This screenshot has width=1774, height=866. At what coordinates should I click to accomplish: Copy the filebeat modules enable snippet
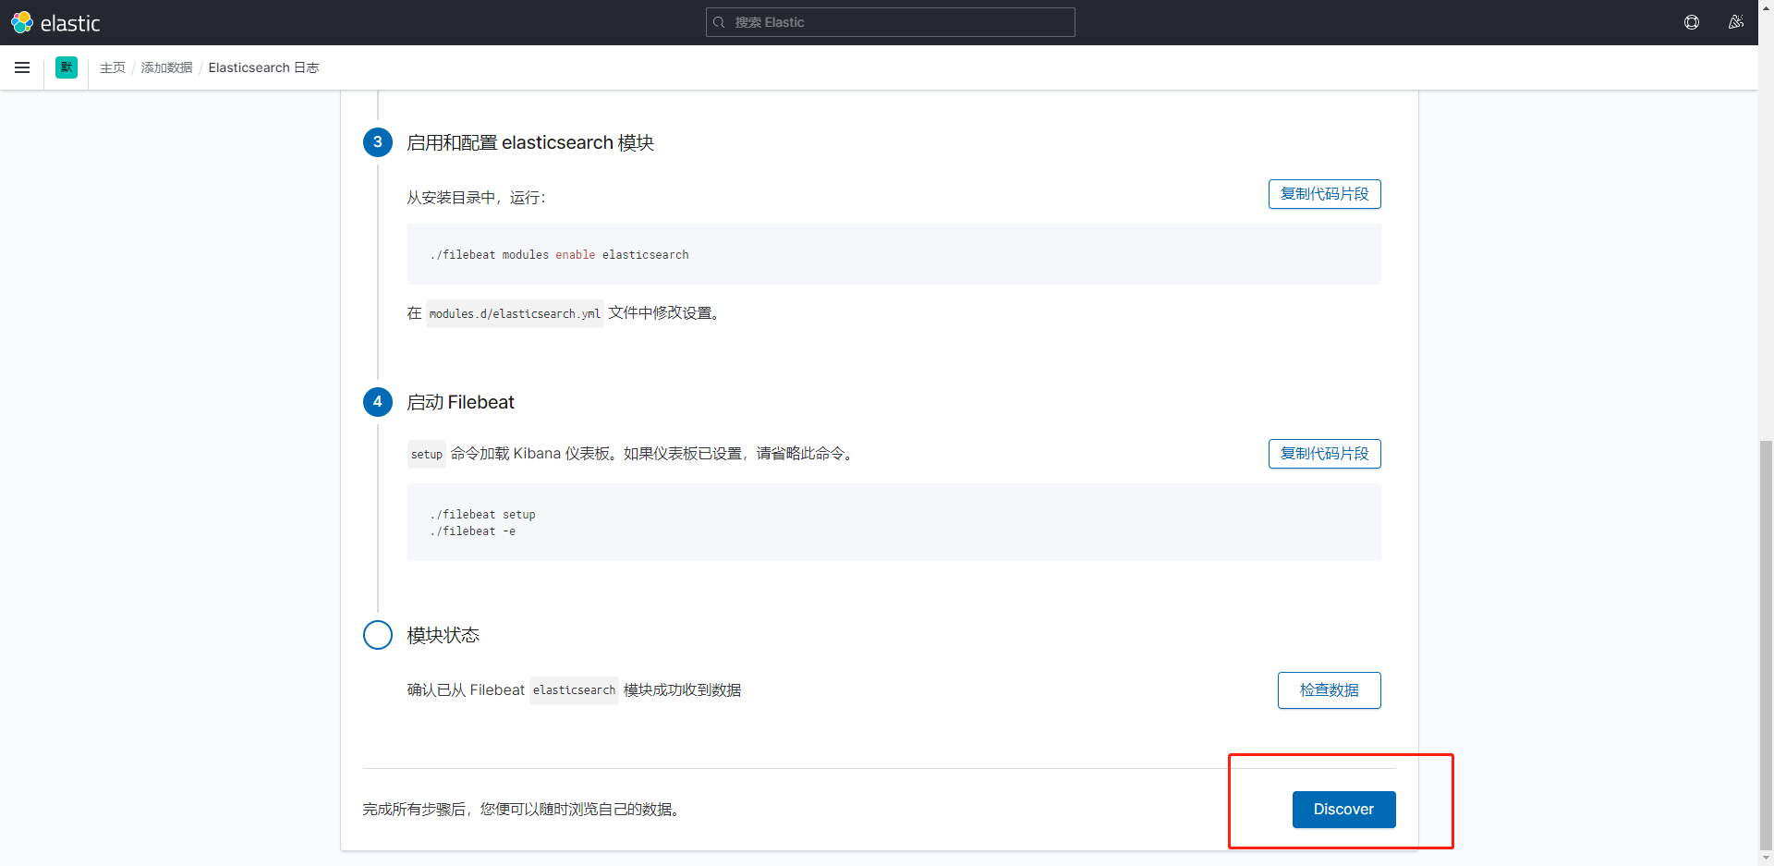(x=1324, y=194)
